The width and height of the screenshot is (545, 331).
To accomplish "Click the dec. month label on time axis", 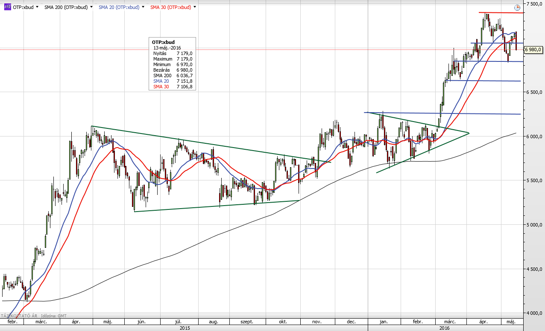I will [351, 322].
